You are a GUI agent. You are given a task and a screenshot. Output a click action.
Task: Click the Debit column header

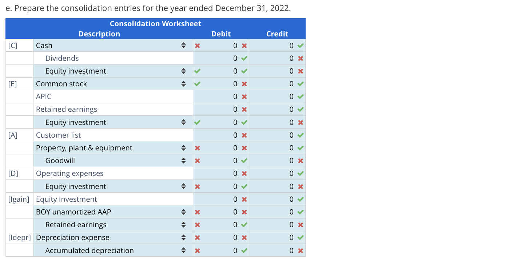(x=220, y=34)
